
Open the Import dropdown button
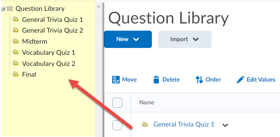[x=184, y=39]
